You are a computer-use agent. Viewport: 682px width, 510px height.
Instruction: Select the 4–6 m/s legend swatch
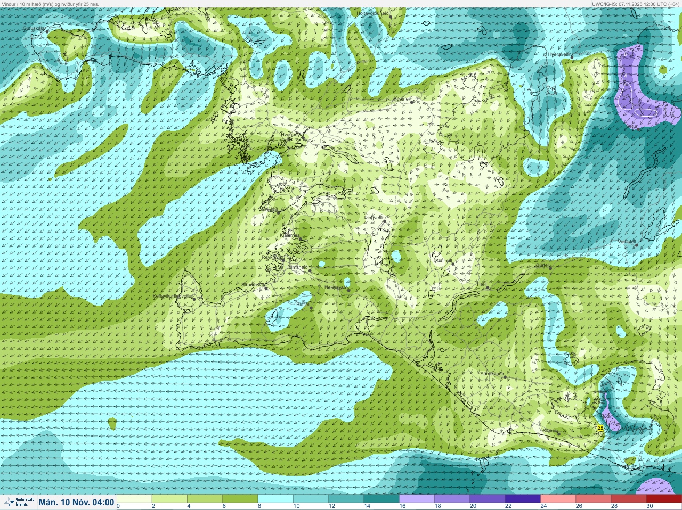(x=205, y=499)
